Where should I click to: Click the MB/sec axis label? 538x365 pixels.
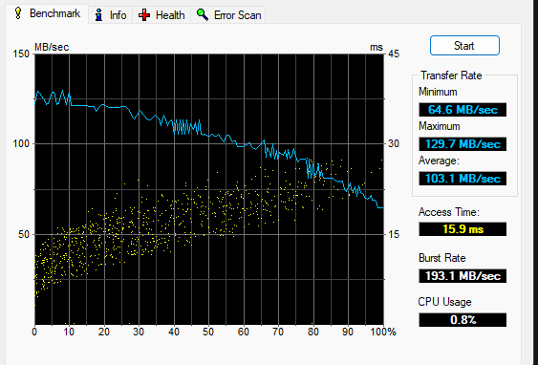[52, 47]
